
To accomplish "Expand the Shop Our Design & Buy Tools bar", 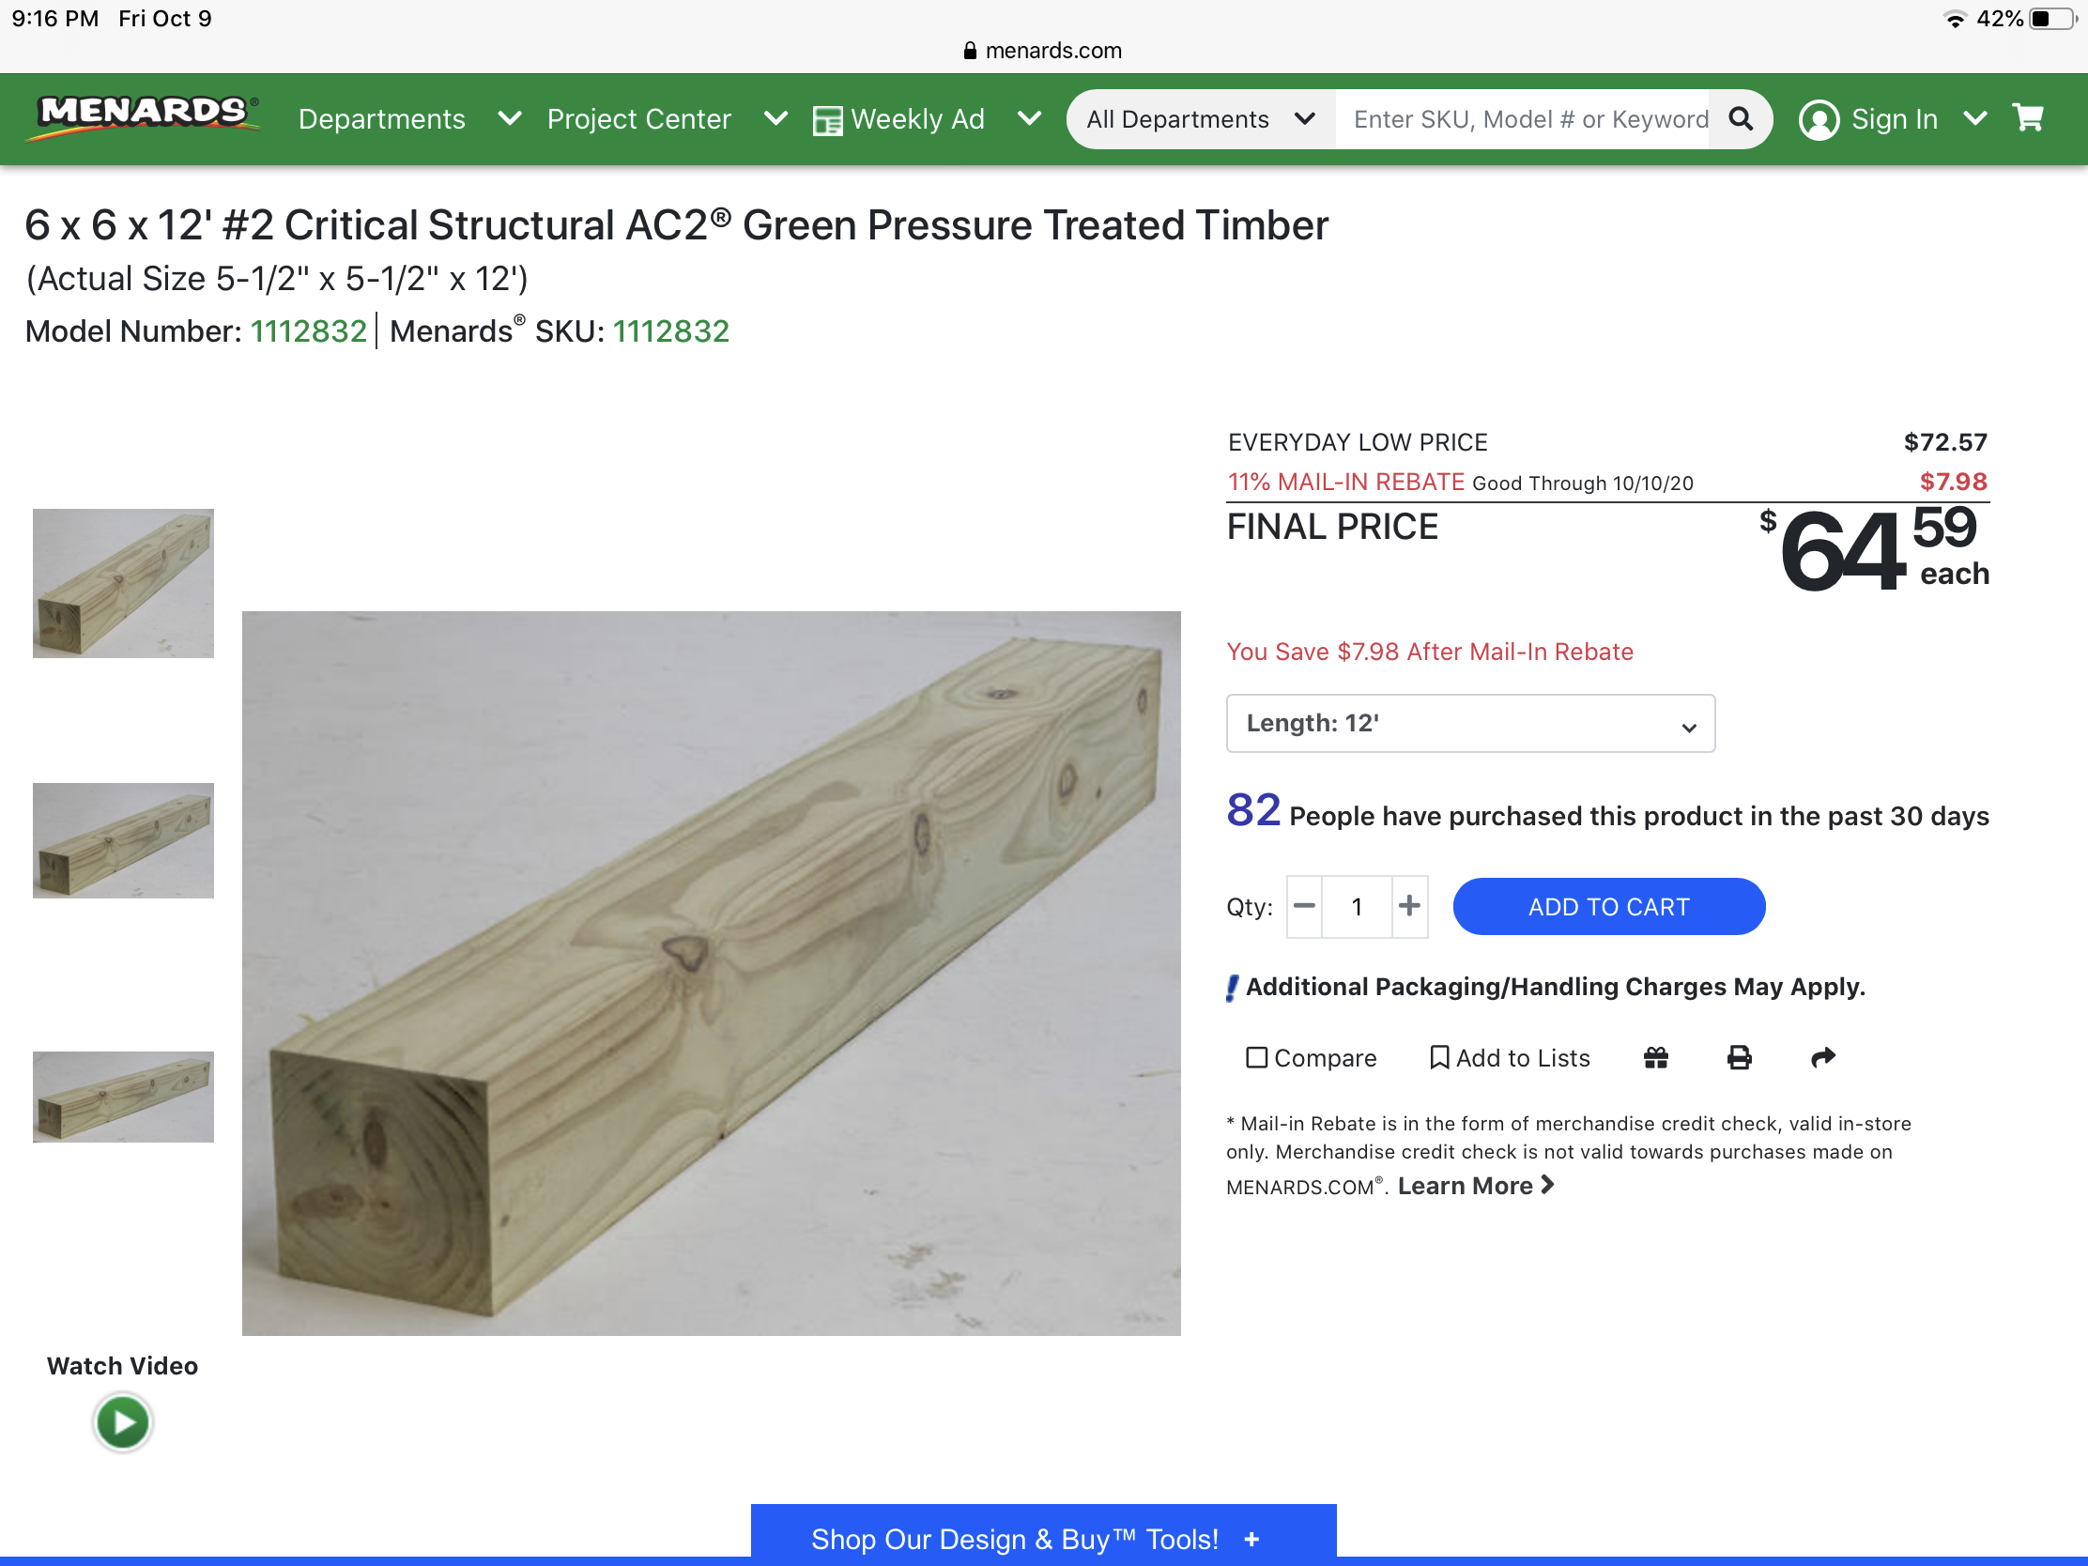I will [x=1043, y=1536].
